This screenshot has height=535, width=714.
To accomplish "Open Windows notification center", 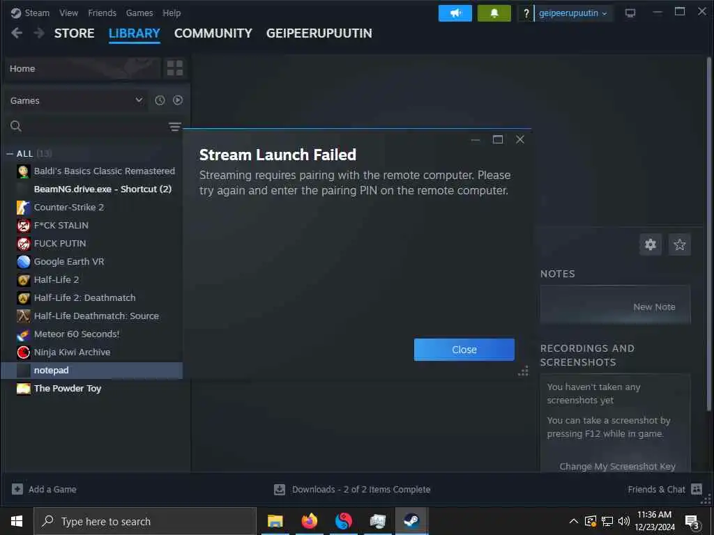I will pyautogui.click(x=692, y=521).
